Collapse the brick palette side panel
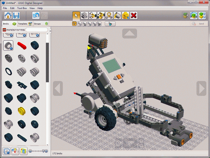The height and width of the screenshot is (158, 210). (x=50, y=31)
